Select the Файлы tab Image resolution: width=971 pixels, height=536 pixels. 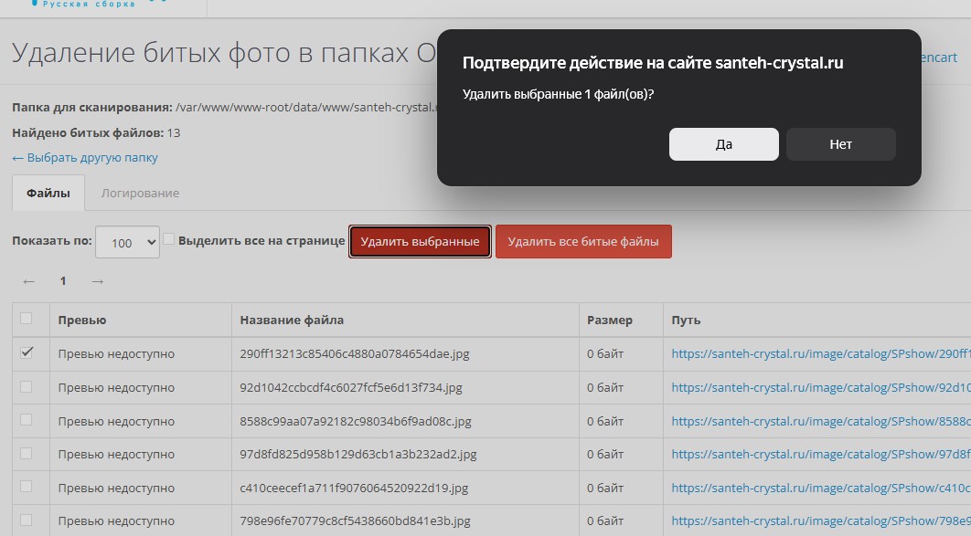(48, 193)
